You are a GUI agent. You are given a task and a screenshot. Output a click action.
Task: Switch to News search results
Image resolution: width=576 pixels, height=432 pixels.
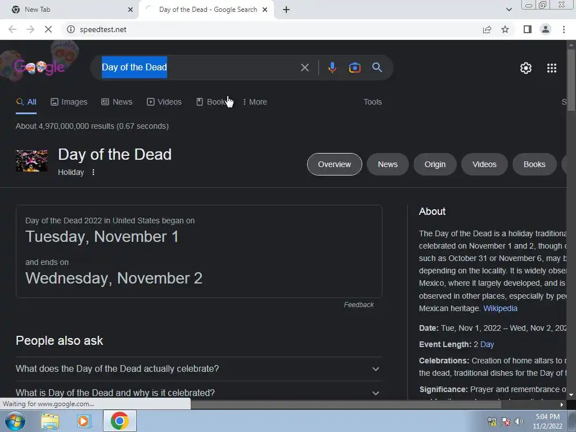(117, 102)
